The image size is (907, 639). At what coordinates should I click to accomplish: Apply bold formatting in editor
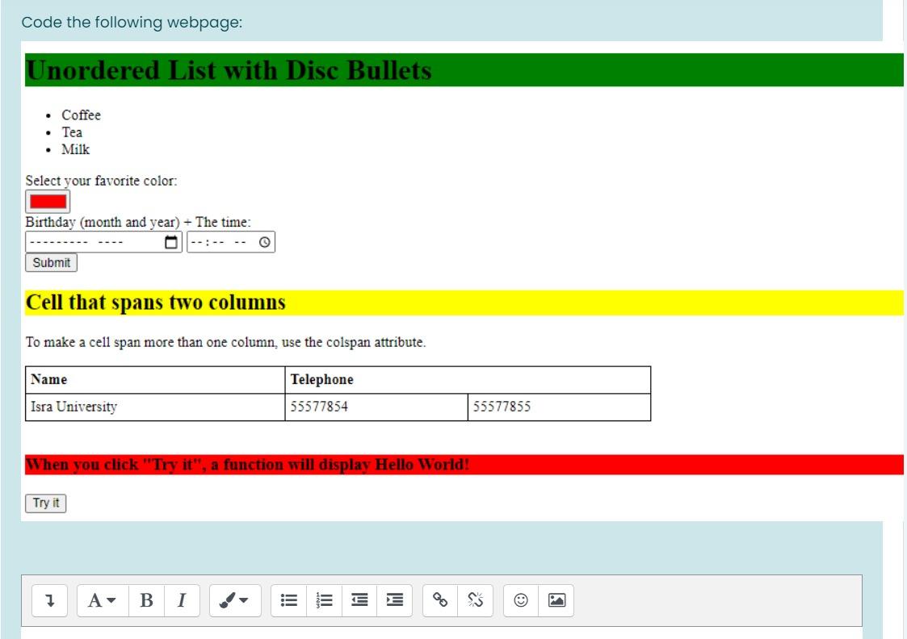[146, 600]
